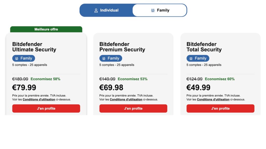Open Conditions d'utilisation link under Premium Security

(x=126, y=99)
